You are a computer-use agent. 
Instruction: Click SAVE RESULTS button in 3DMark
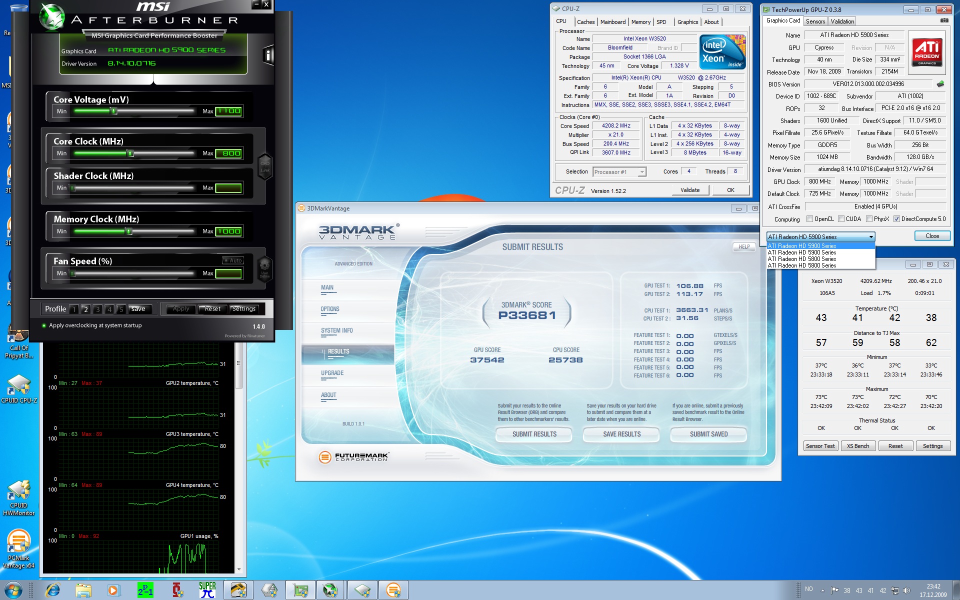point(621,434)
